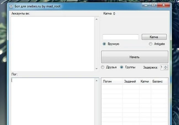Click in the Лог text area
Image resolution: width=179 pixels, height=125 pixels.
[53, 101]
